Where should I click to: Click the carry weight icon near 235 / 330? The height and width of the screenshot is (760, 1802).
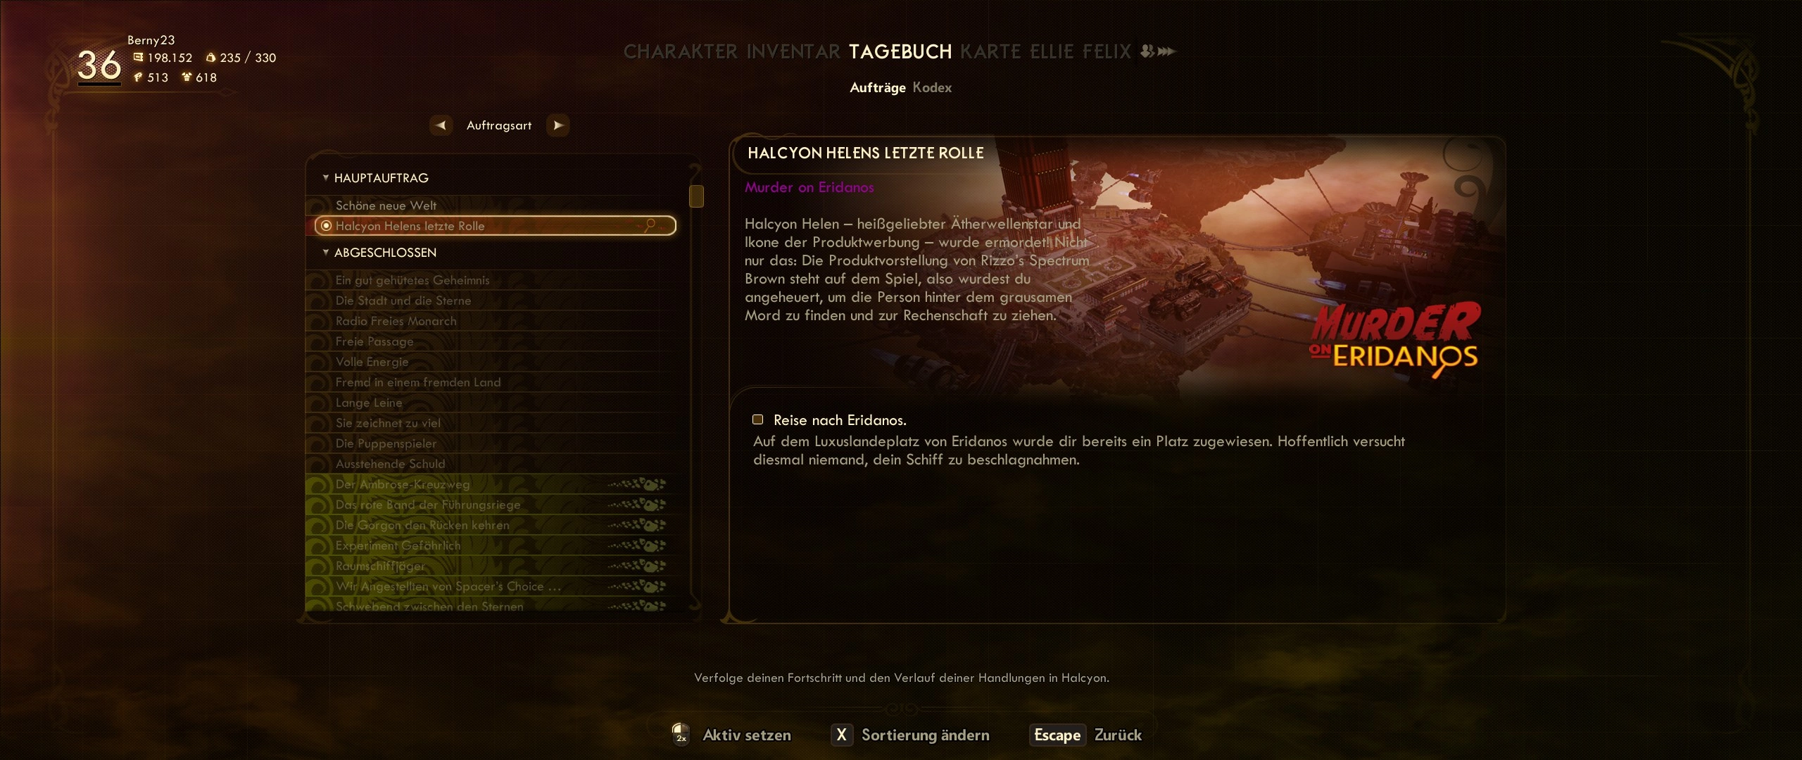pos(210,58)
